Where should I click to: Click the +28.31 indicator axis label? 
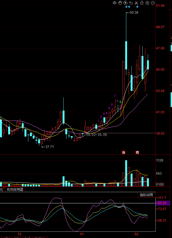[x=161, y=220]
